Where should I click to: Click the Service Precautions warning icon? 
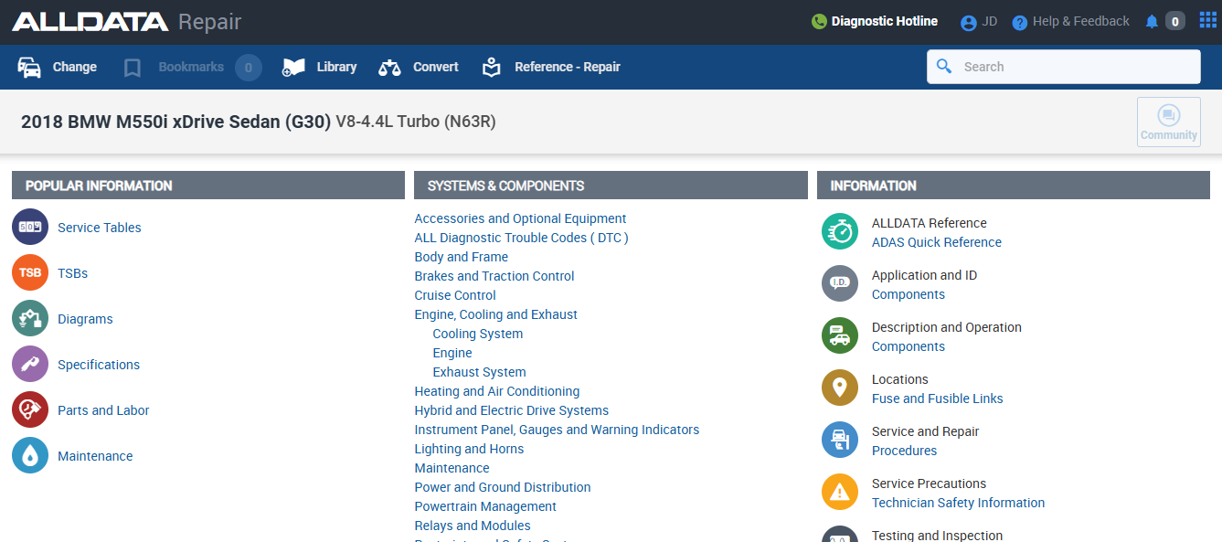(840, 492)
